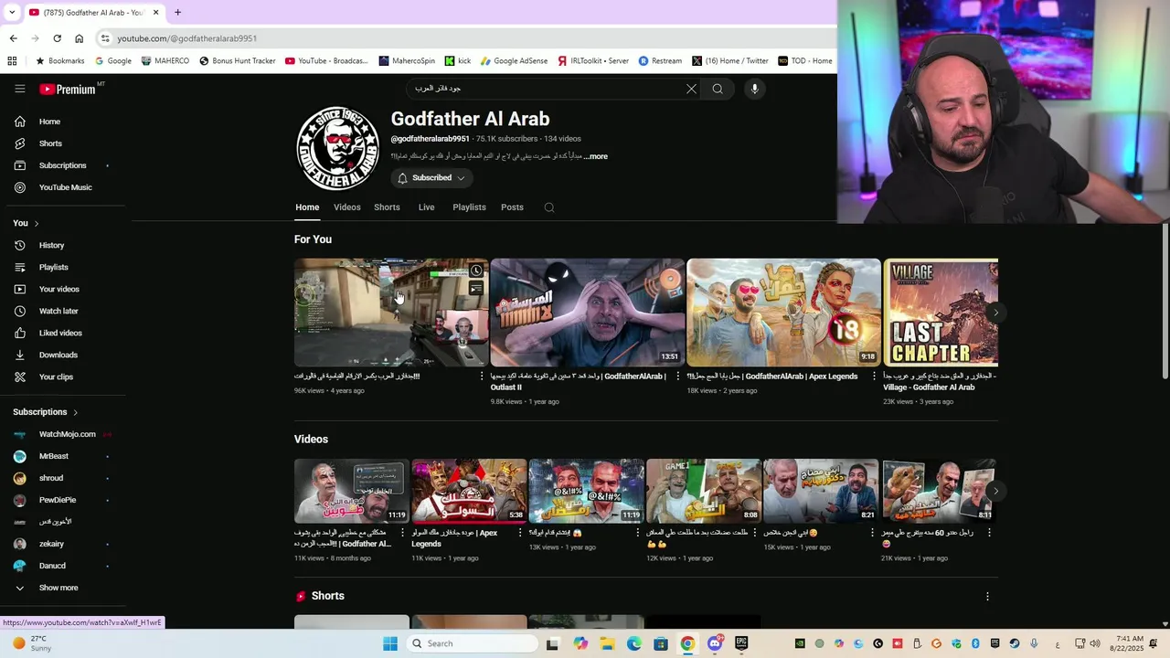Image resolution: width=1170 pixels, height=658 pixels.
Task: Switch to the channel Live tab
Action: click(x=426, y=207)
